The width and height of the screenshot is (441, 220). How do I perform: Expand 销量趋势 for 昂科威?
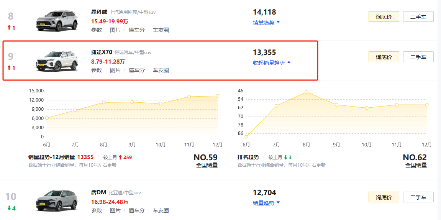pyautogui.click(x=266, y=23)
